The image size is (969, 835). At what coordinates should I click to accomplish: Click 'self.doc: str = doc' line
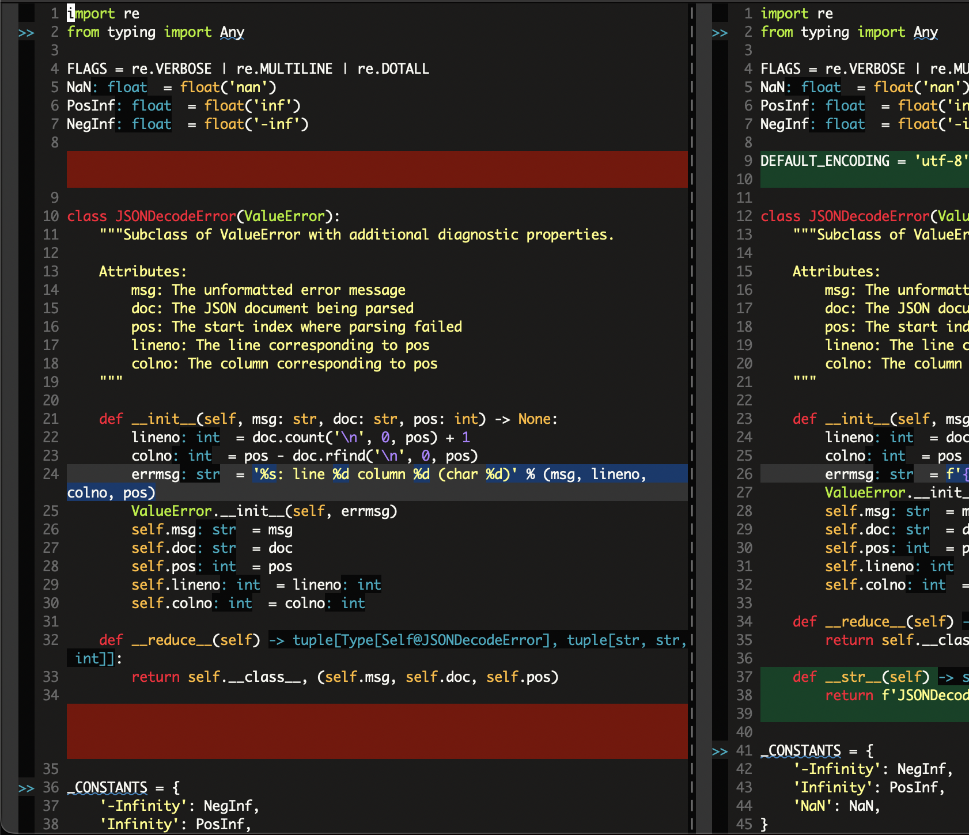pos(212,548)
